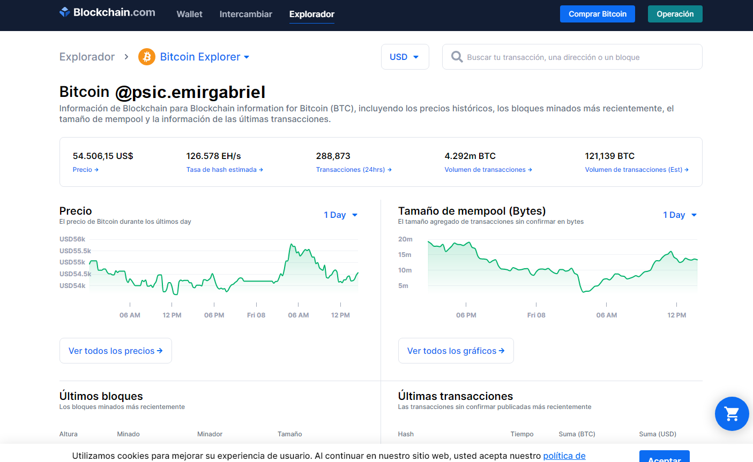Viewport: 753px width, 462px height.
Task: Click the Tiempo column header
Action: click(x=522, y=434)
